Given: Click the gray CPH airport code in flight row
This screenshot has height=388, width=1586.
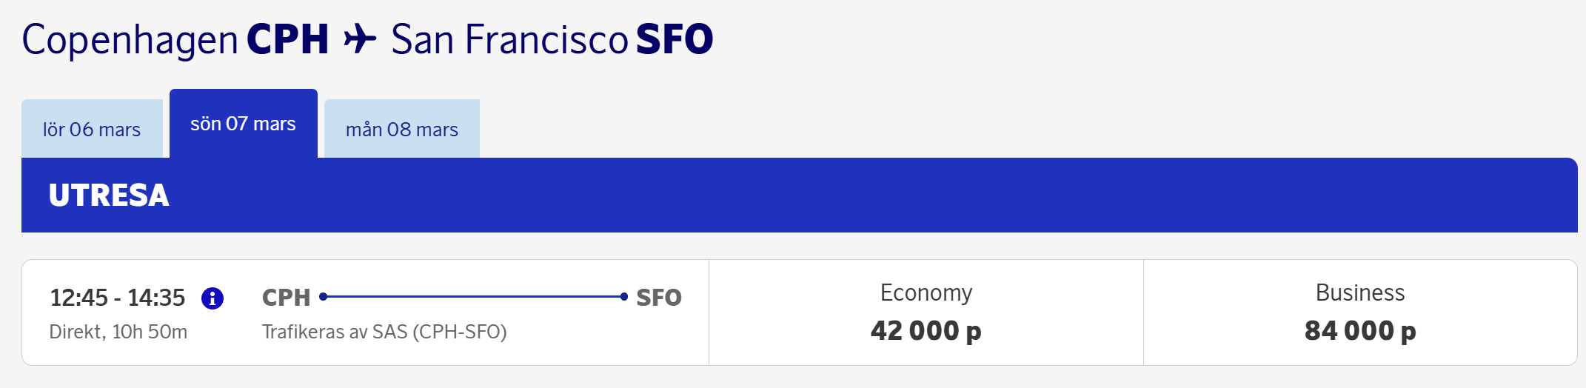Looking at the screenshot, I should coord(287,298).
